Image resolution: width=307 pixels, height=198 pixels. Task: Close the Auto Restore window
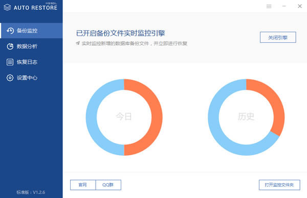(x=300, y=6)
